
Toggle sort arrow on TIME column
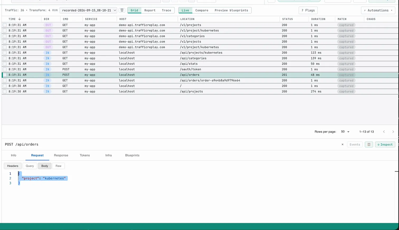tap(20, 19)
